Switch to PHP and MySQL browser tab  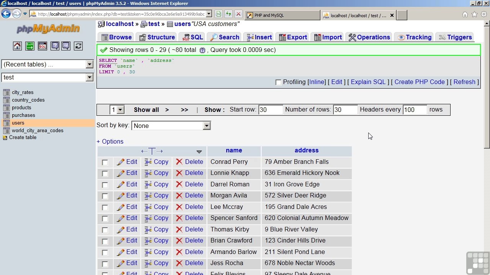pos(282,15)
